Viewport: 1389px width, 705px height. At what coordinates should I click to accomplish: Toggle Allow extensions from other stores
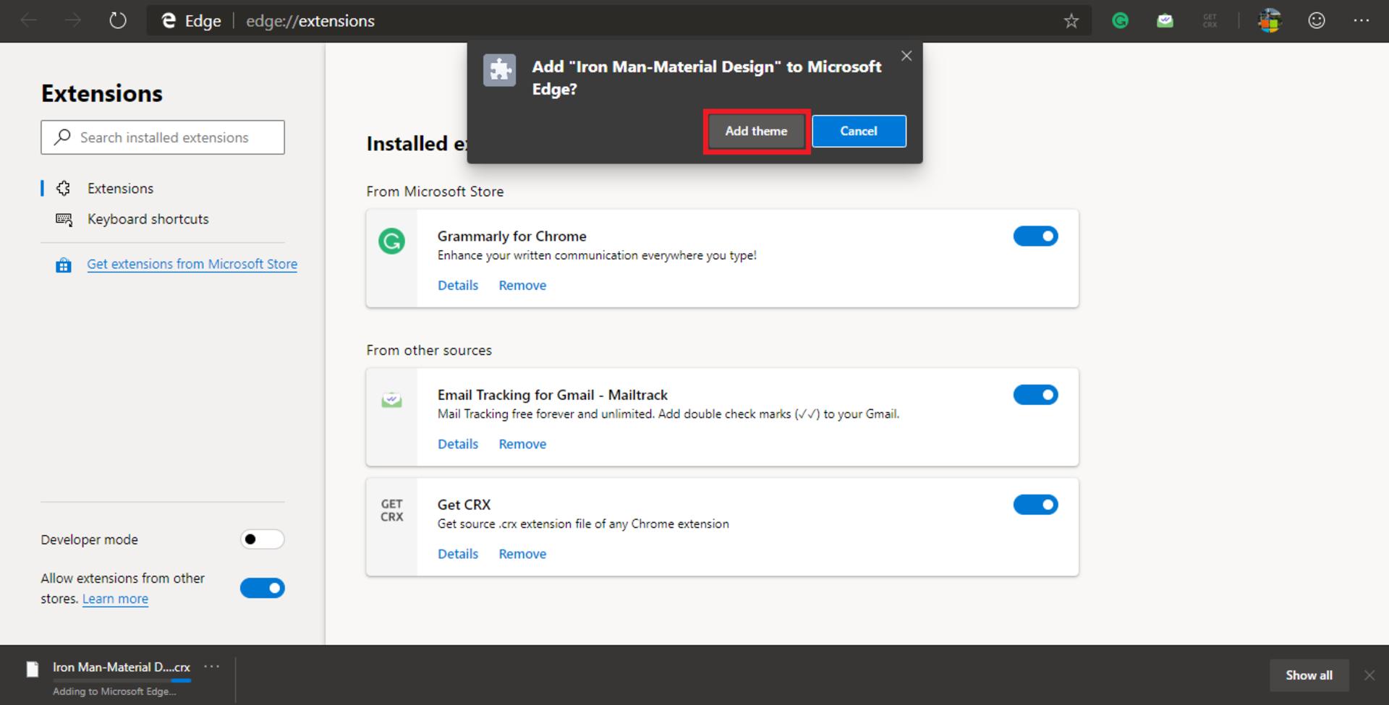(x=262, y=589)
